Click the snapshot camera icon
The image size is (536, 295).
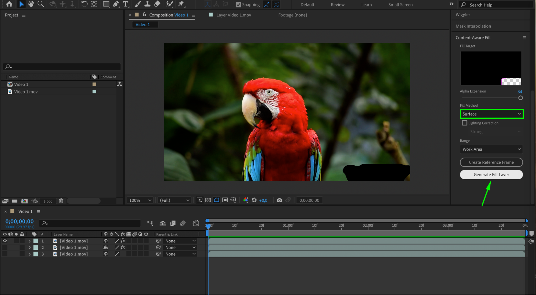tap(279, 200)
